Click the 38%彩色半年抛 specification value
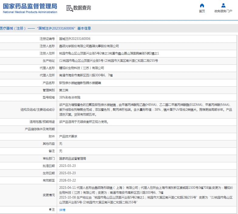The image size is (238, 214). coord(70,97)
